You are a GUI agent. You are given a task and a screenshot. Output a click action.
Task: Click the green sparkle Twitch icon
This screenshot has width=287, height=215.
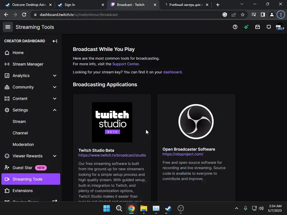(x=246, y=27)
